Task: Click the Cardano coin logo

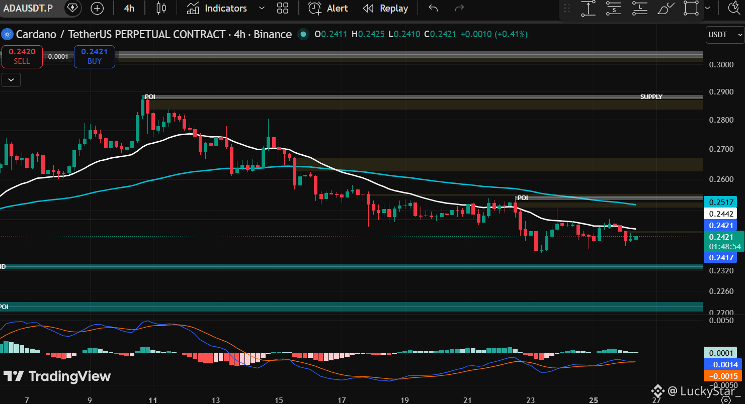Action: coord(7,34)
